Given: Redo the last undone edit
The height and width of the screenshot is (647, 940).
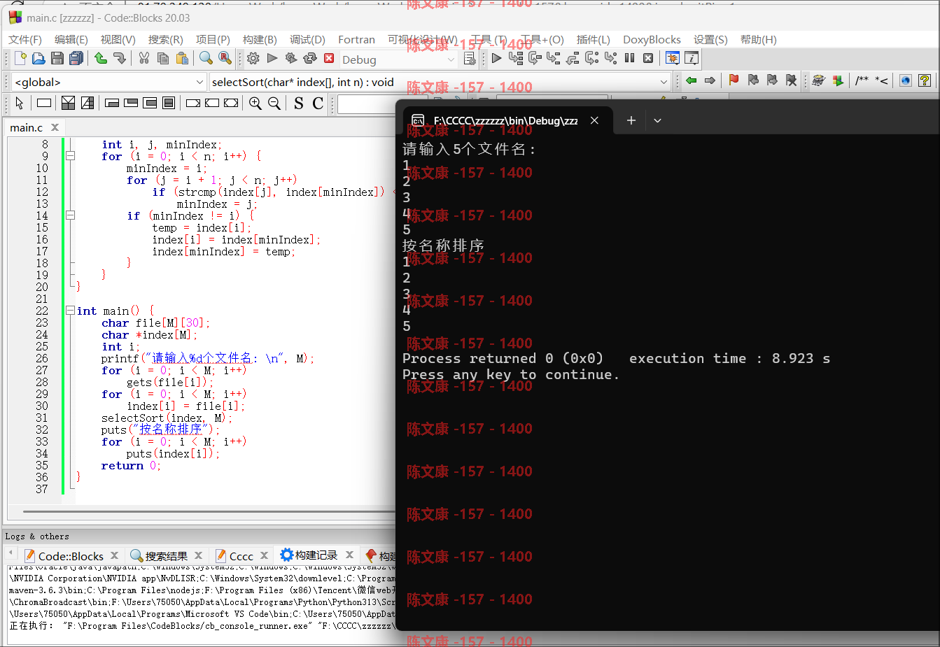Looking at the screenshot, I should [120, 58].
